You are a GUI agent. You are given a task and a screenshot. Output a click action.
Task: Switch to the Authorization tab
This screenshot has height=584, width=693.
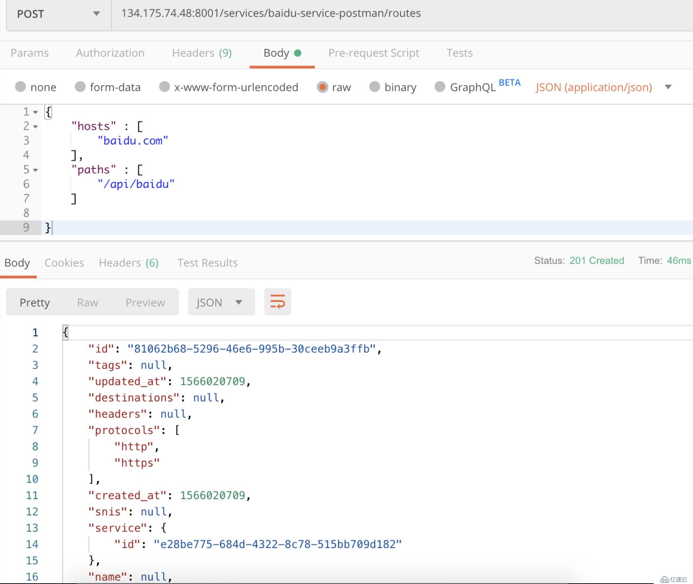point(110,53)
